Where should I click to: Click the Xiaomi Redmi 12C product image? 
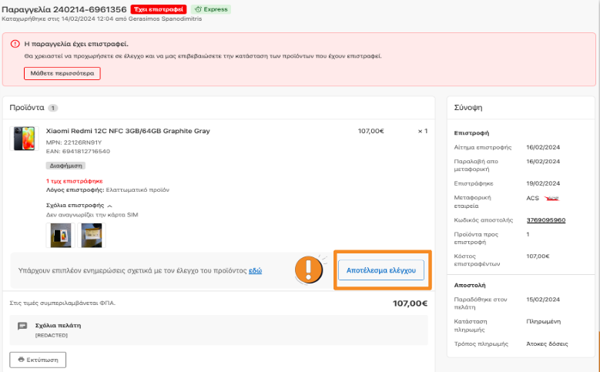coord(24,139)
